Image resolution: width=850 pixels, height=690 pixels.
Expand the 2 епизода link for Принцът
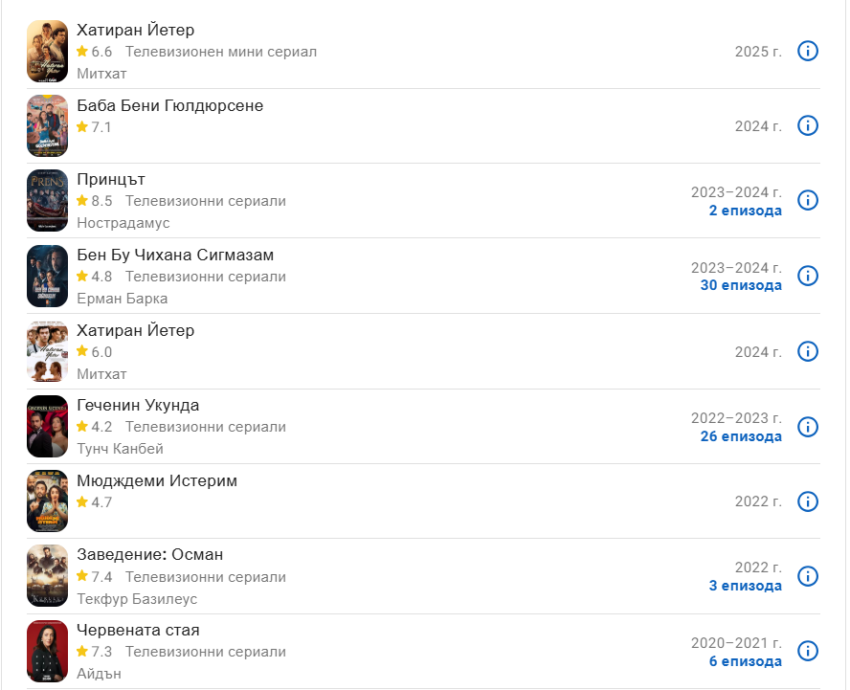(x=745, y=211)
